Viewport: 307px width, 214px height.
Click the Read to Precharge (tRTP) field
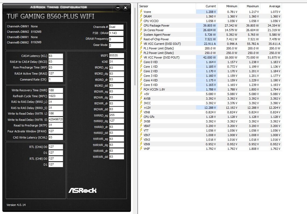[x=56, y=125]
